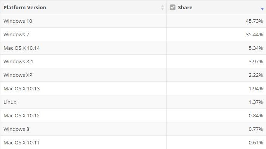Select the Mac OS X 10.12 row

click(x=133, y=115)
